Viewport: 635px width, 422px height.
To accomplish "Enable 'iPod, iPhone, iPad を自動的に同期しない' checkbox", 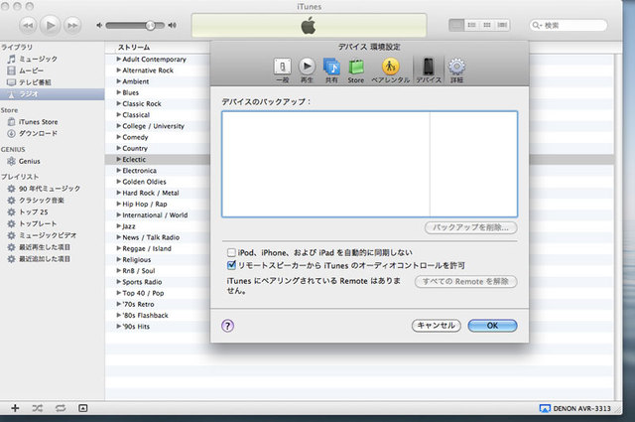I will coord(231,253).
